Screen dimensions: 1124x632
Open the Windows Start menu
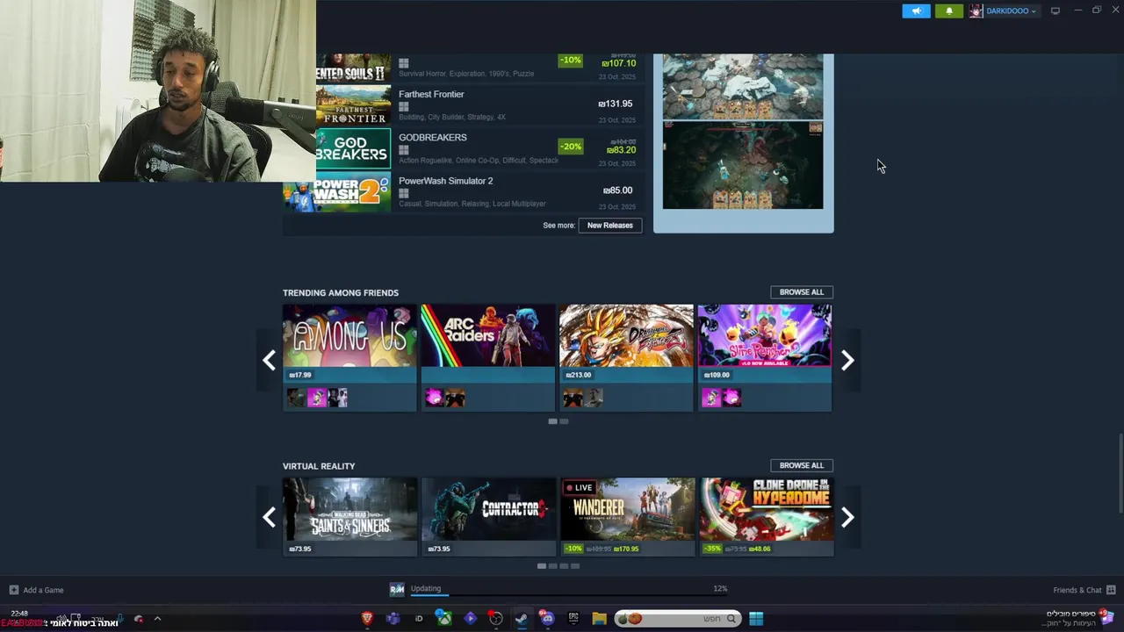[756, 619]
